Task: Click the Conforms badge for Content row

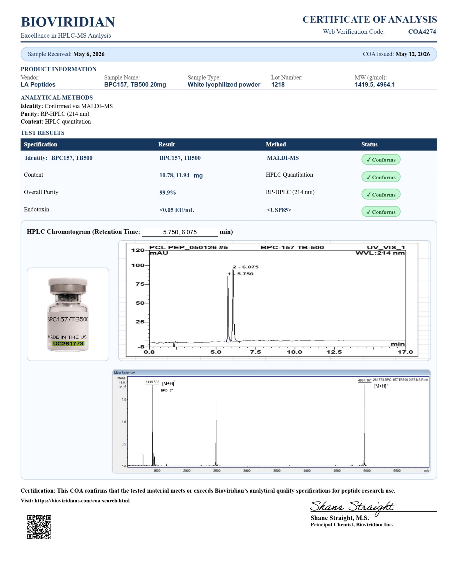Action: [381, 177]
